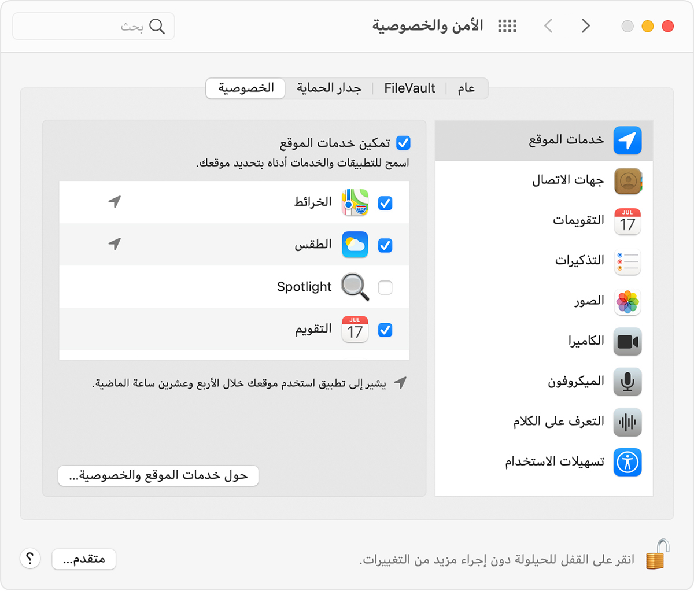Select the Microphone icon in sidebar
Viewport: 694px width, 591px height.
(627, 382)
